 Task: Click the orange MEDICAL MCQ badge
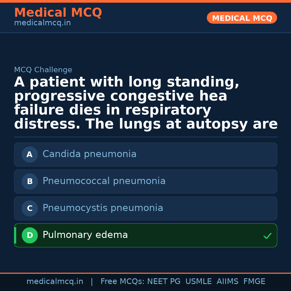[242, 18]
